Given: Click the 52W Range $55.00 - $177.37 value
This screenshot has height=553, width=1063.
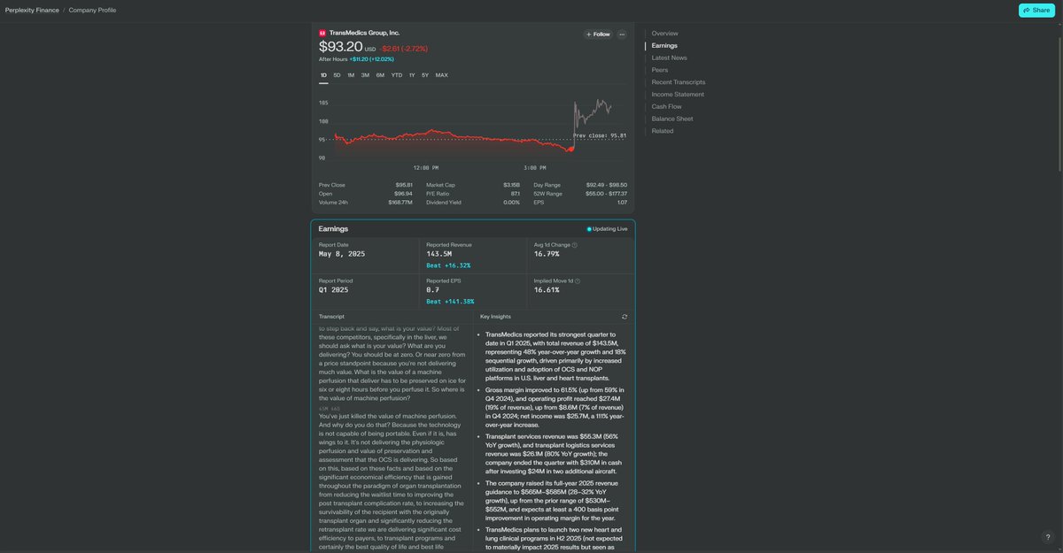Looking at the screenshot, I should pyautogui.click(x=607, y=194).
